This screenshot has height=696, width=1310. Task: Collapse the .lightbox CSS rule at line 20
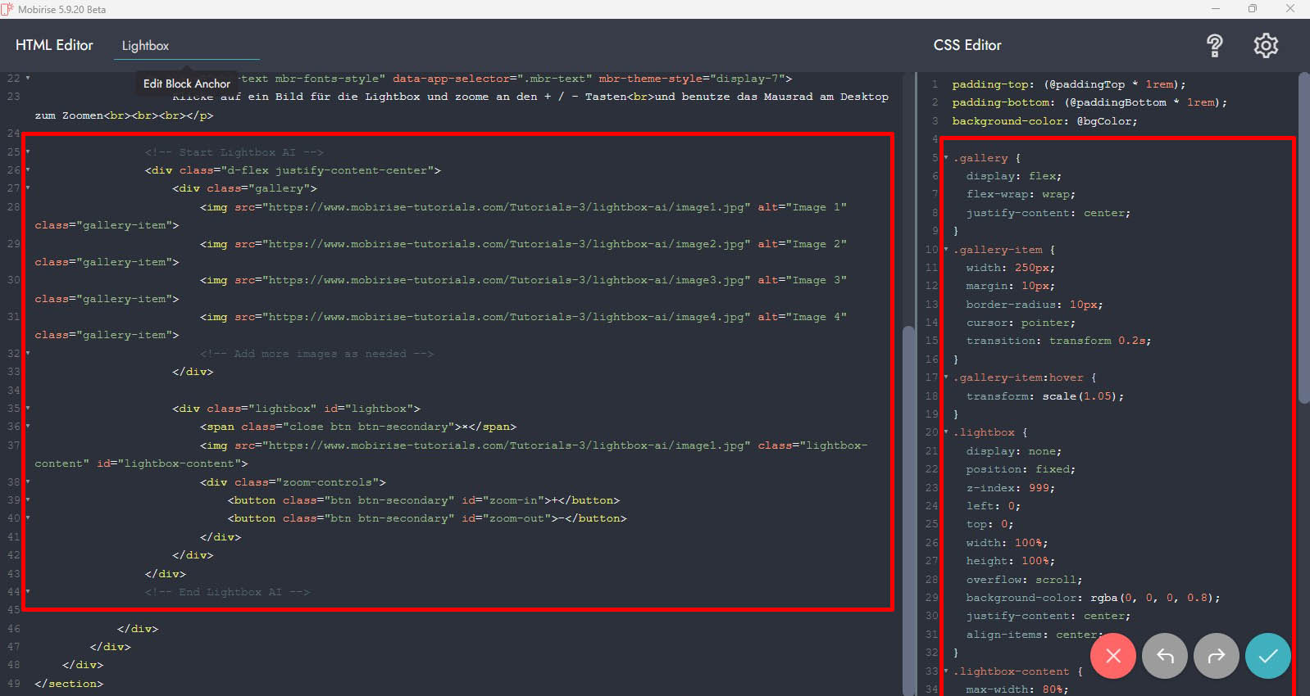946,432
